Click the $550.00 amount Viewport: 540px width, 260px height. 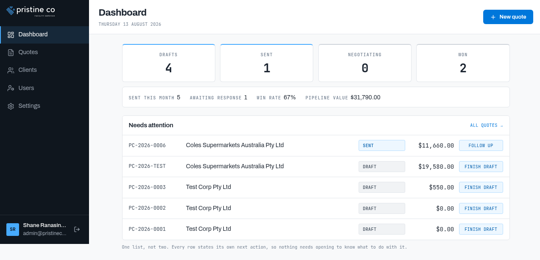click(x=441, y=187)
